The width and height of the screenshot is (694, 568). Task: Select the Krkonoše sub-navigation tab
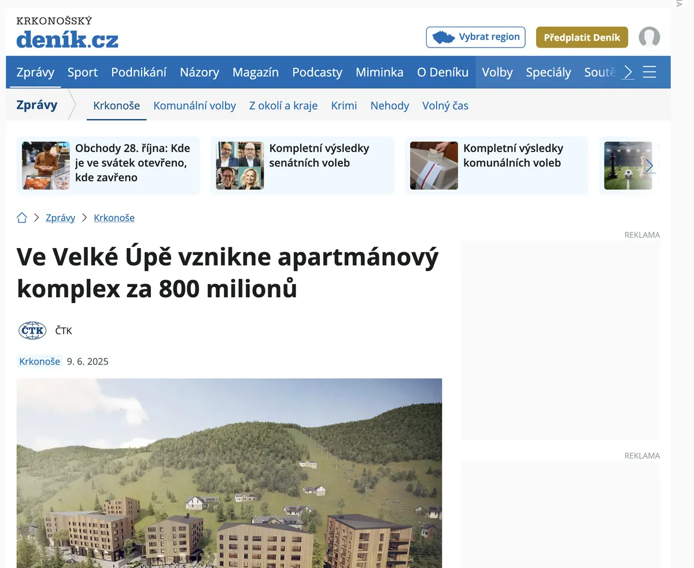click(117, 105)
